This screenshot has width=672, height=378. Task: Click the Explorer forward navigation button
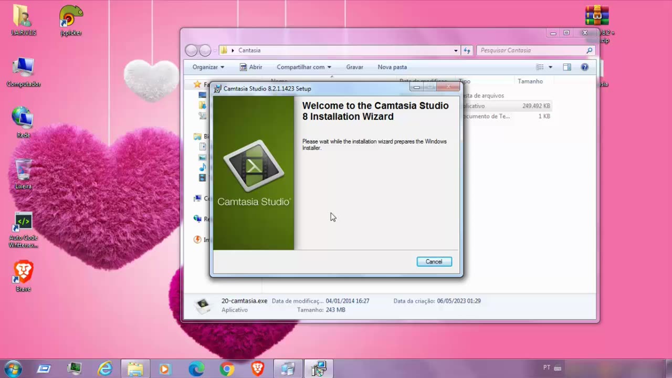205,50
